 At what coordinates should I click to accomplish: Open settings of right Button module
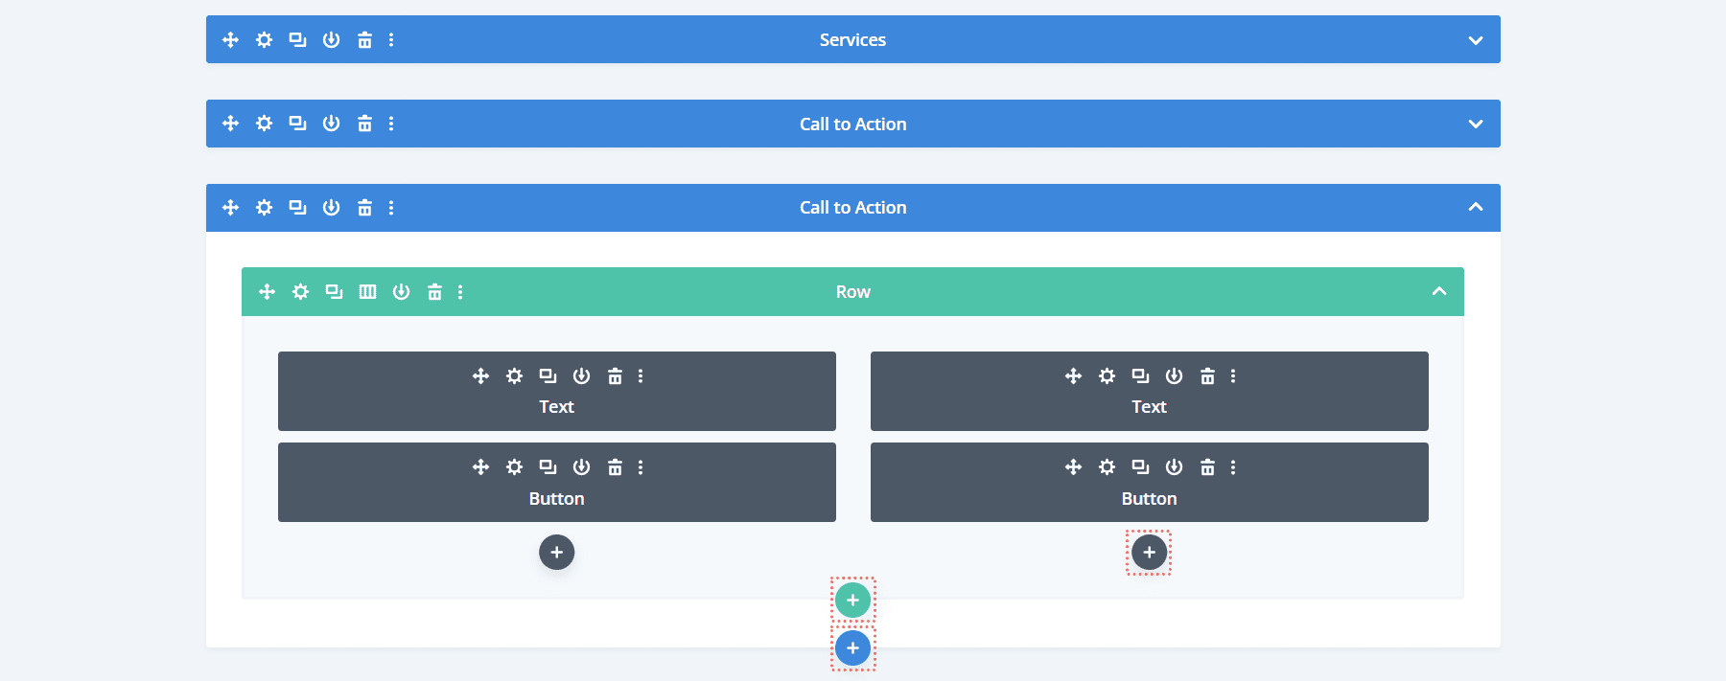(x=1107, y=467)
